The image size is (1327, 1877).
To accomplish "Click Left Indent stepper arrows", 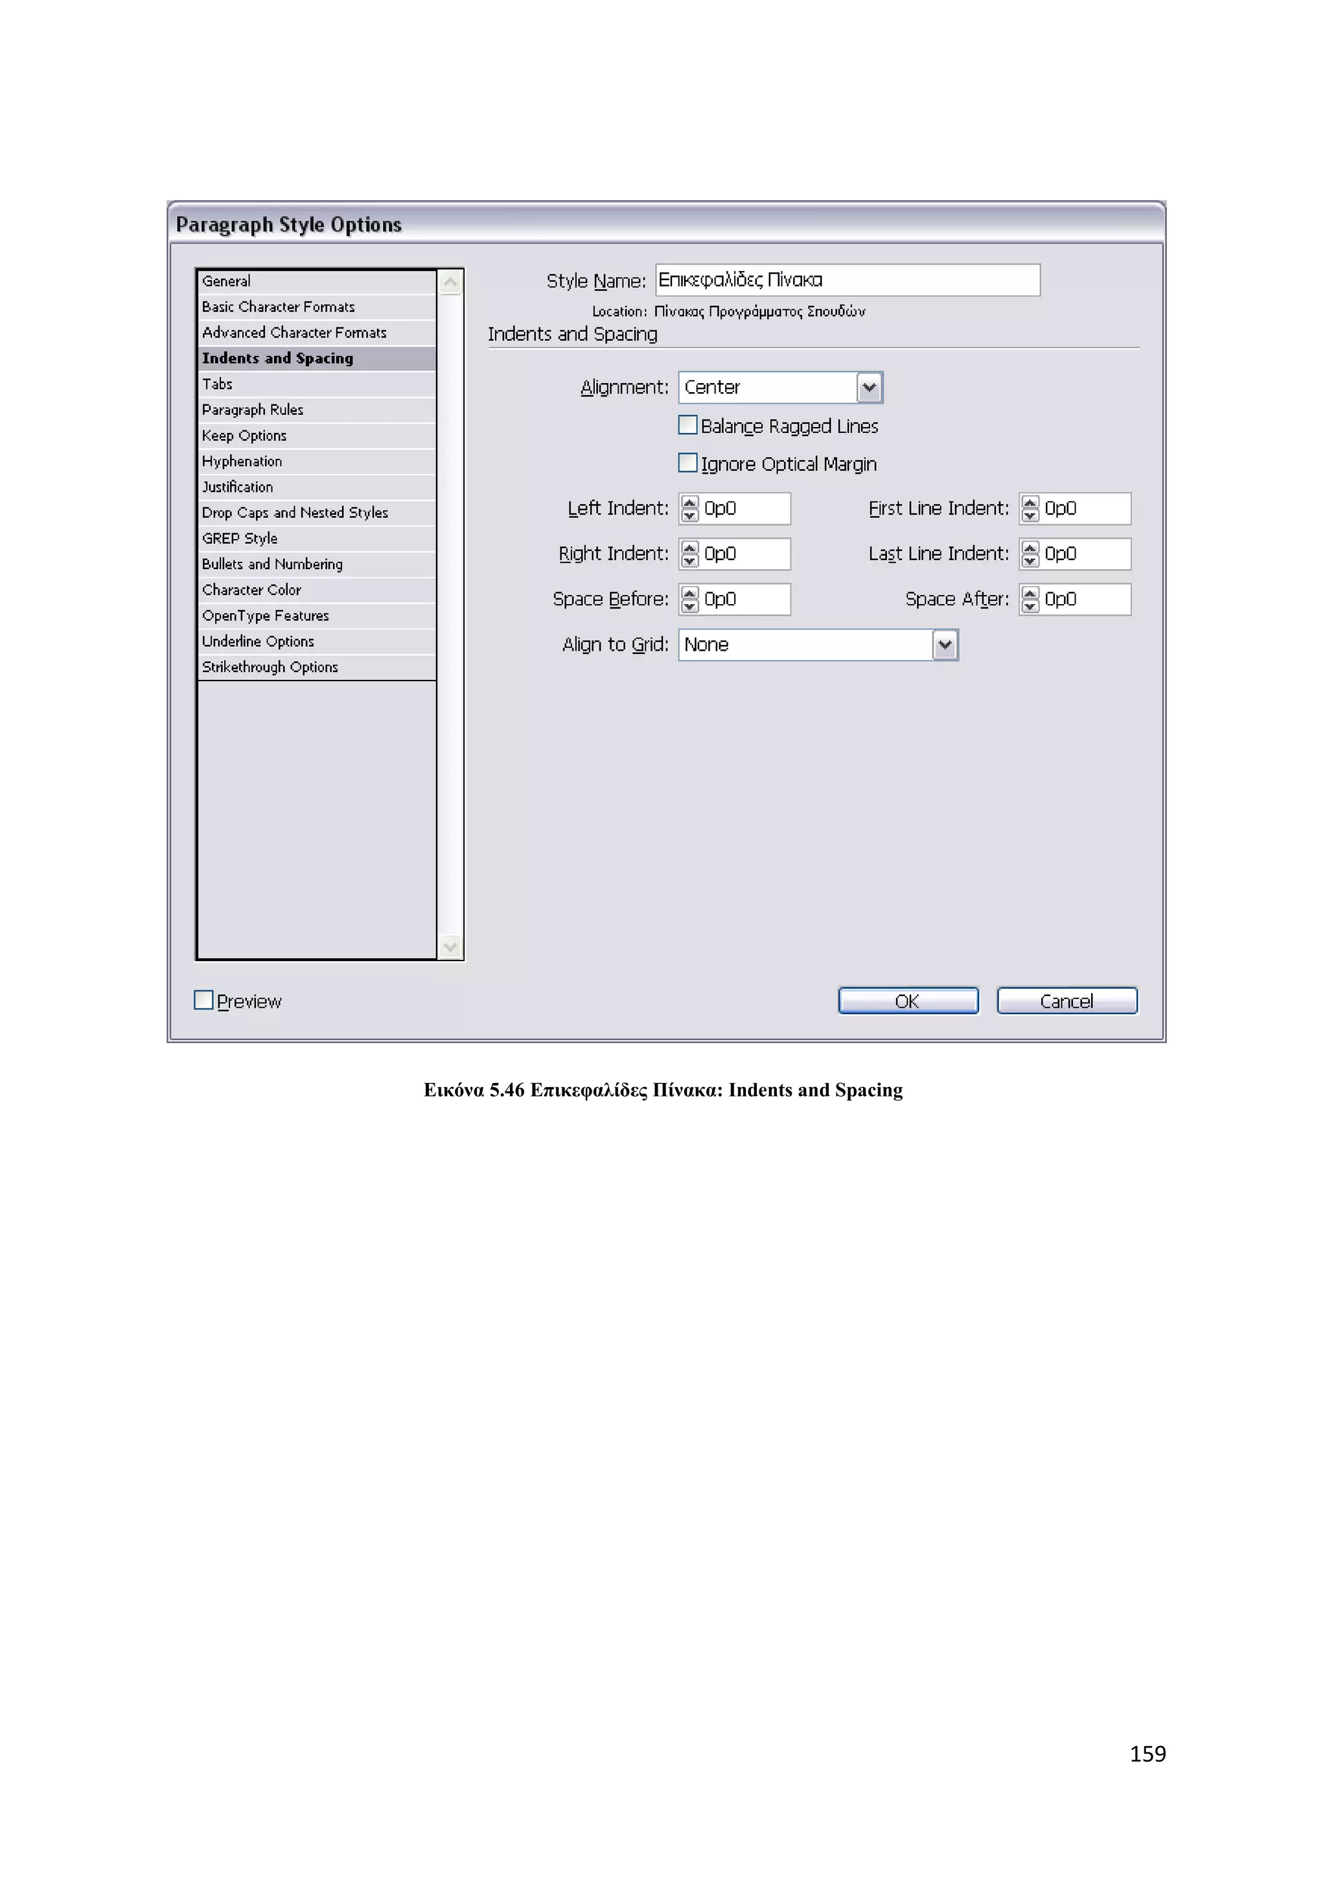I will point(689,509).
